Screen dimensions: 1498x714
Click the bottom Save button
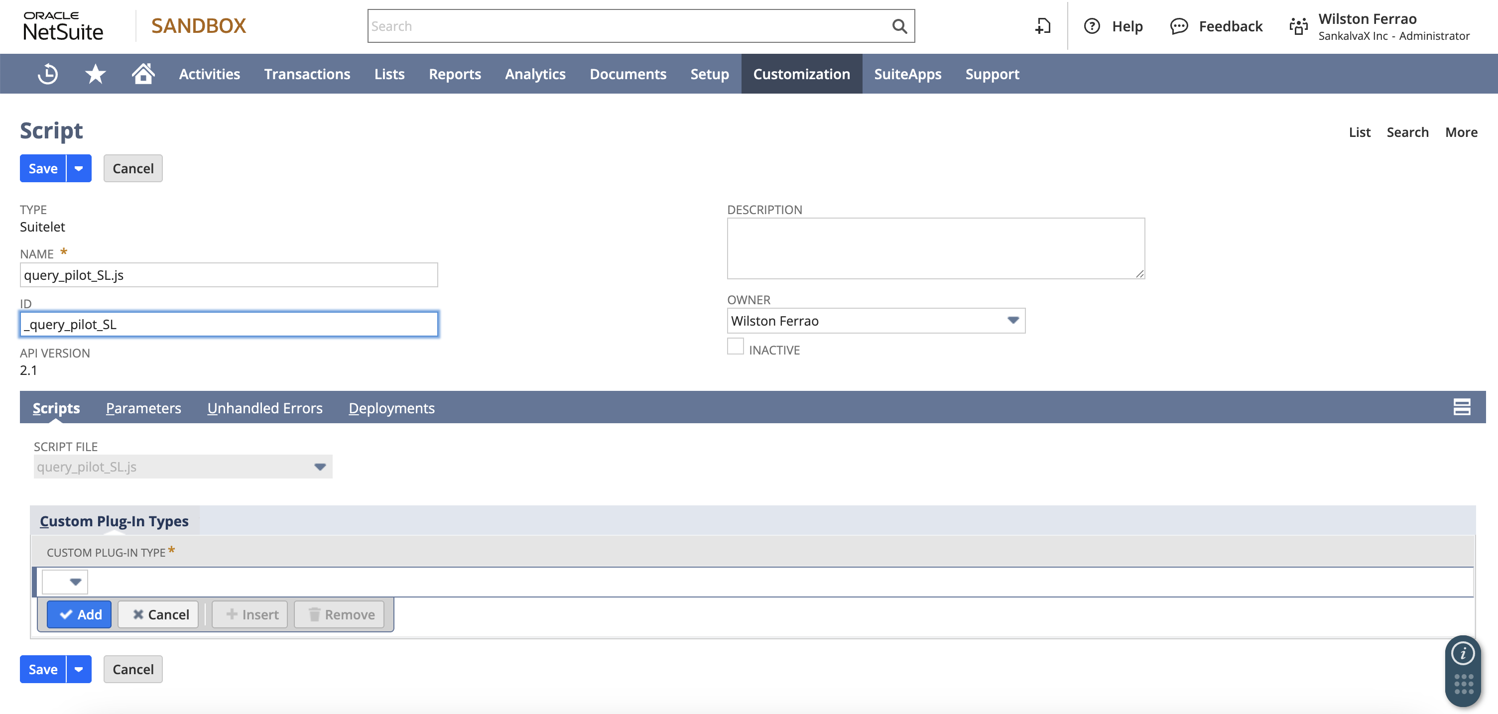coord(43,669)
